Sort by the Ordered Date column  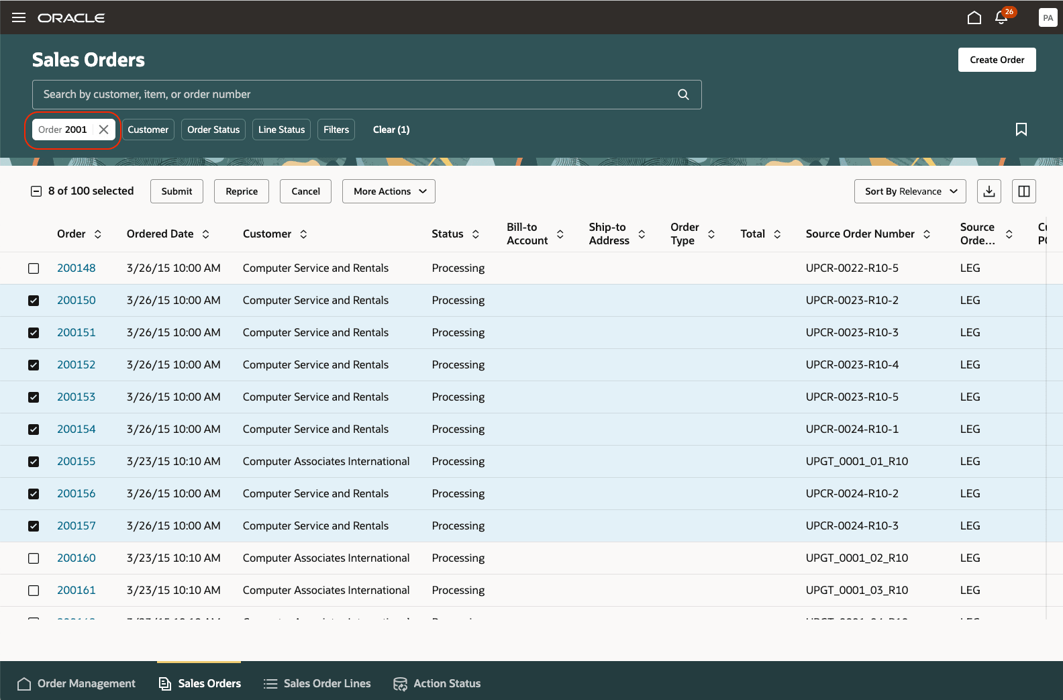(205, 234)
